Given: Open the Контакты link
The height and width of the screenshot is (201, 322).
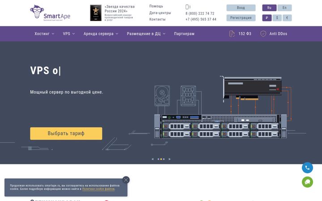Looking at the screenshot, I should coord(157,19).
